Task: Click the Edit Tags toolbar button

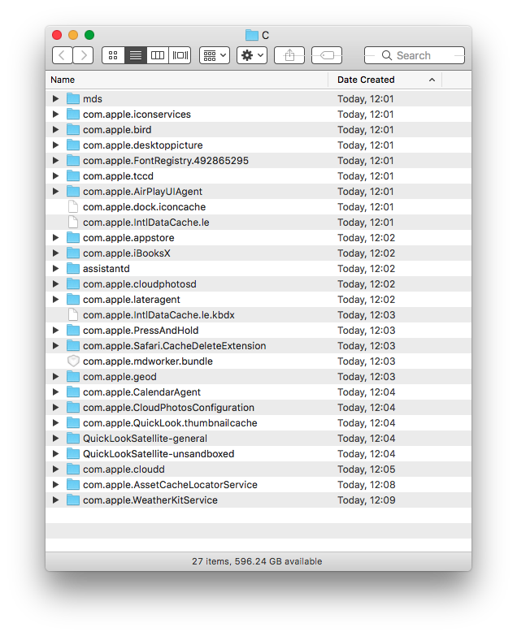Action: pos(327,55)
